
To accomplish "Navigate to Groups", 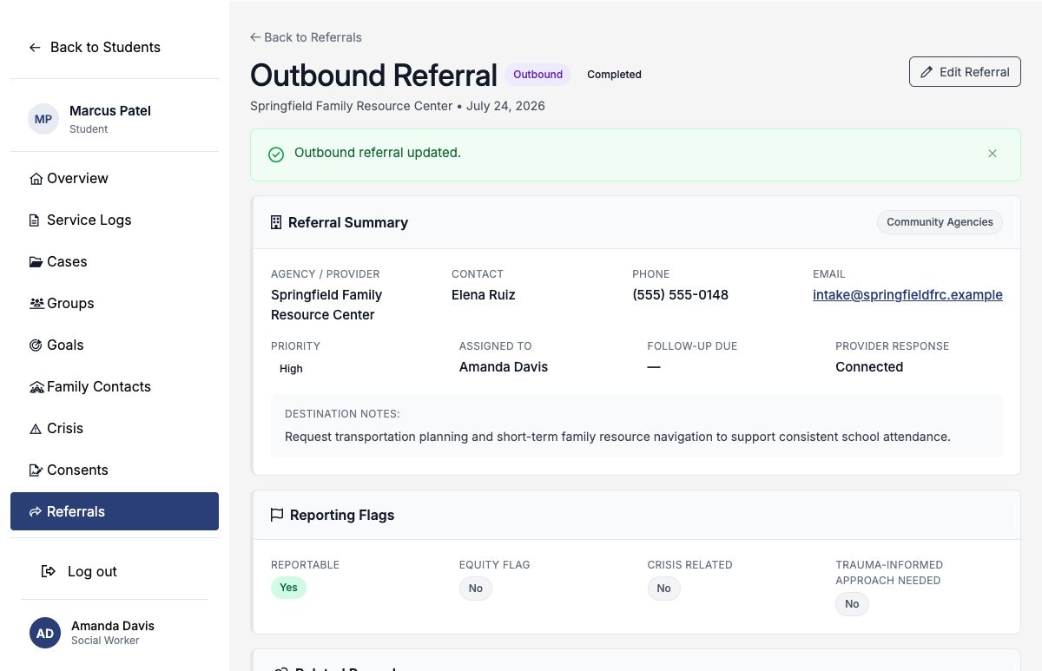I will [x=115, y=304].
